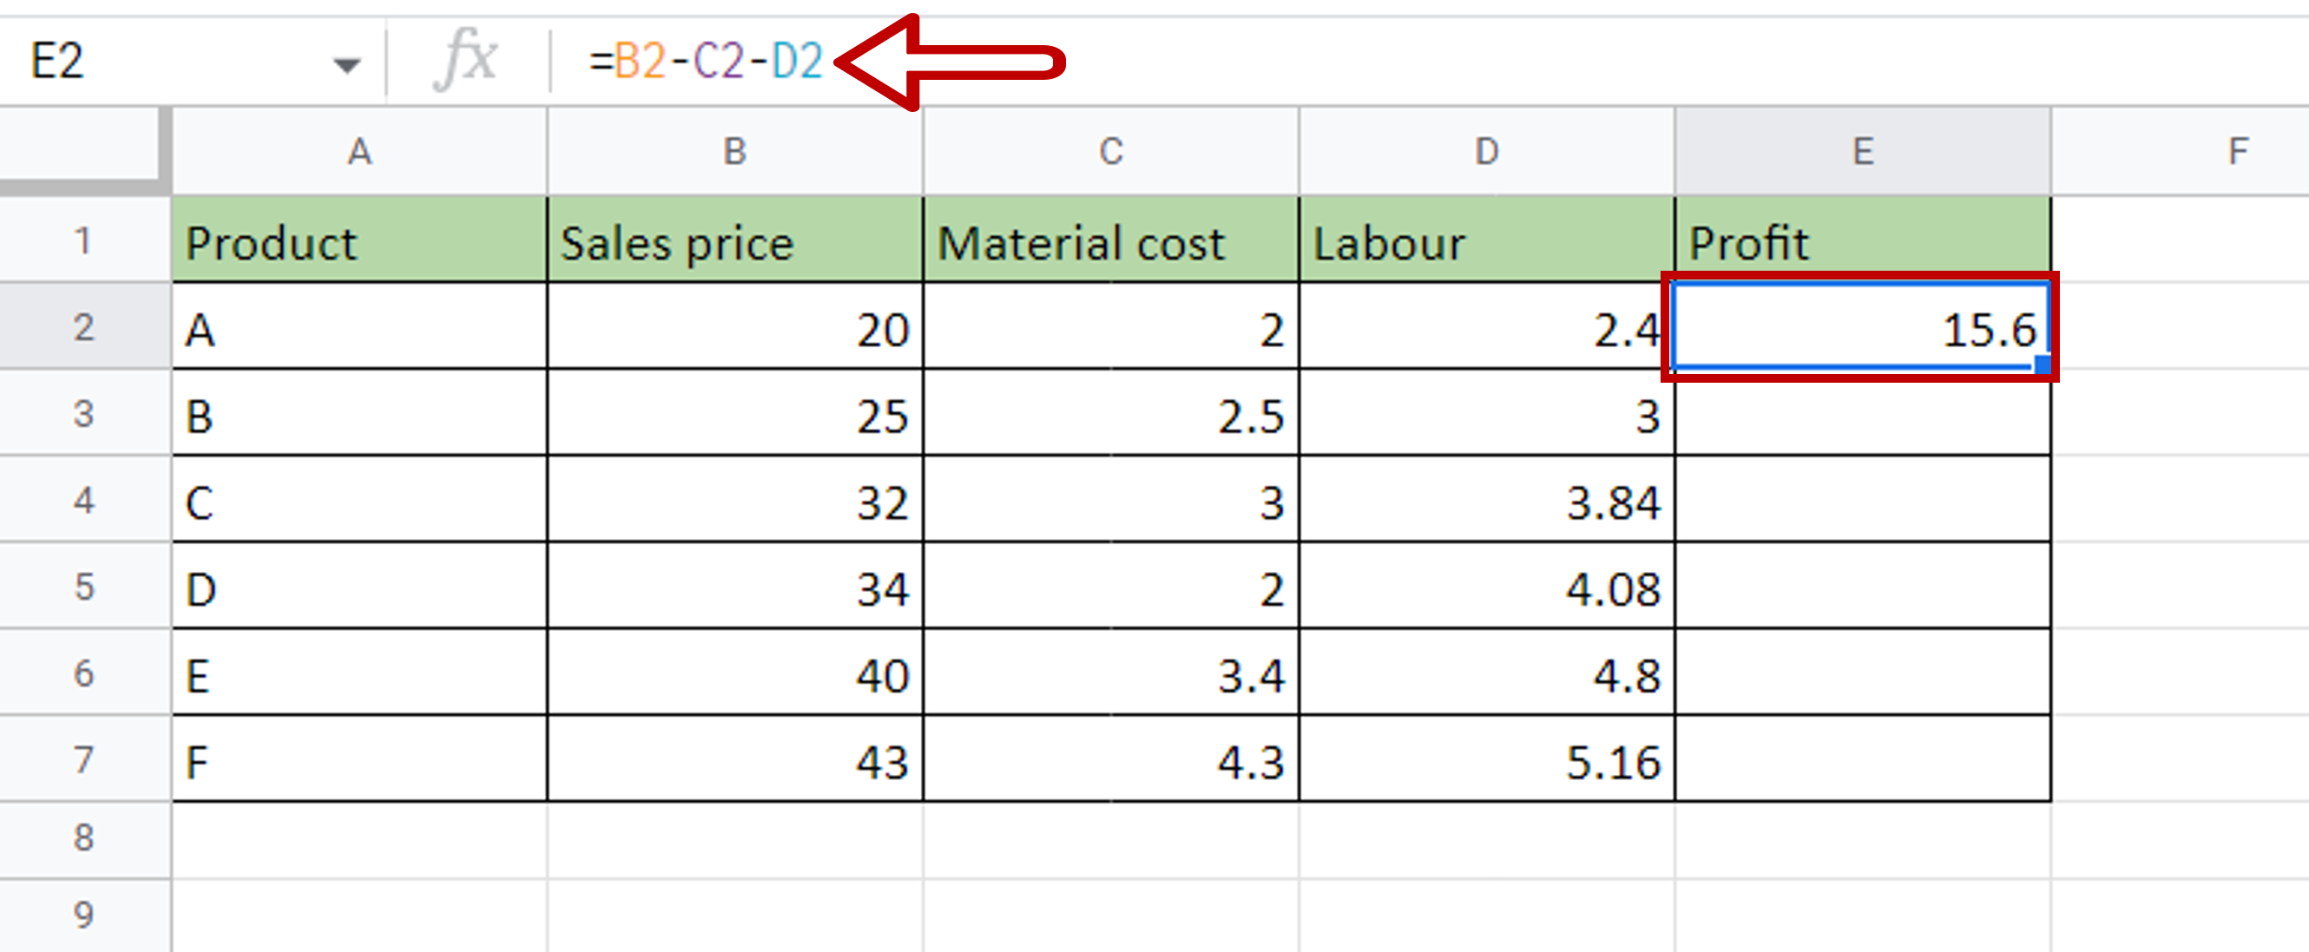Select column B header
This screenshot has width=2309, height=952.
coord(735,151)
